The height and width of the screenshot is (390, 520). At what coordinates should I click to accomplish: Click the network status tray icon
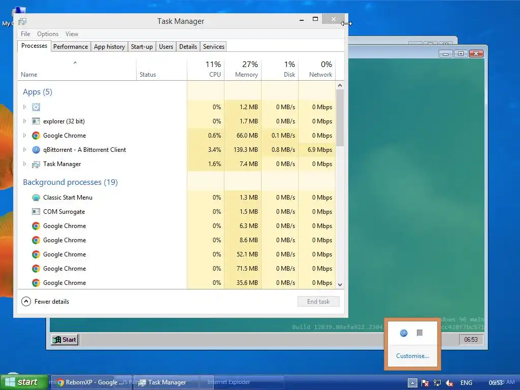[x=437, y=383]
